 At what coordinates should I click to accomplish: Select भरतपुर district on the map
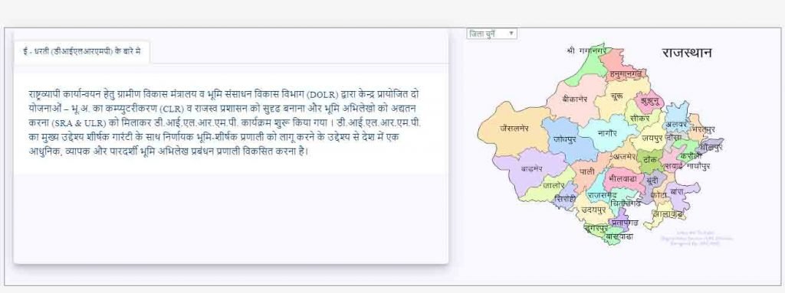704,129
